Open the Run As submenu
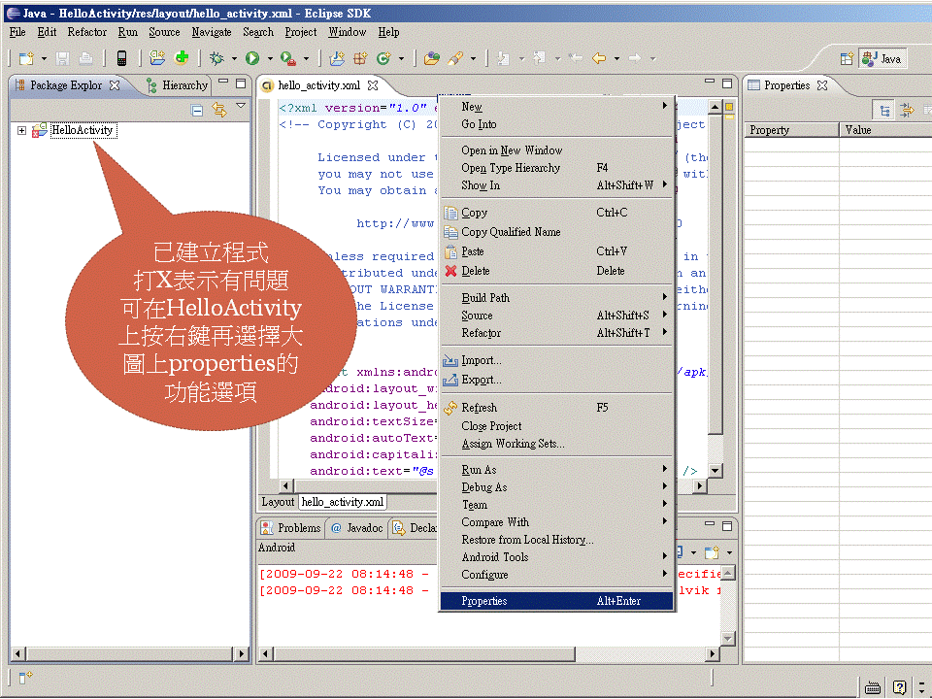 pos(557,470)
